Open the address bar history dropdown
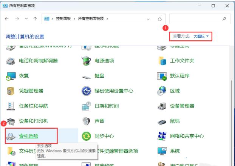Screen dimensions: 235x166 (148, 19)
